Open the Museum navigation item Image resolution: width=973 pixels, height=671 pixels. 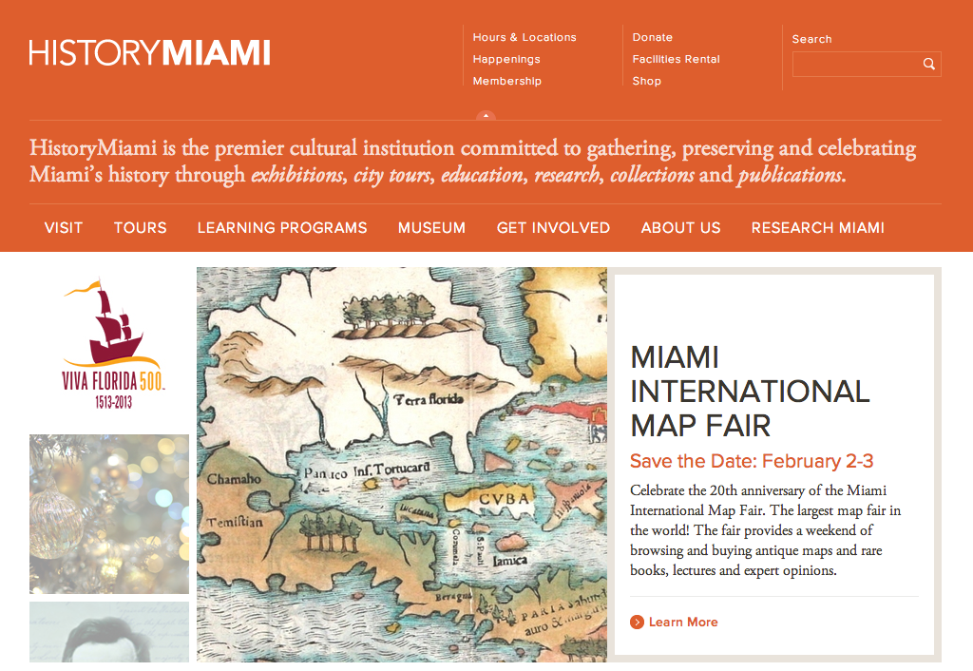432,228
